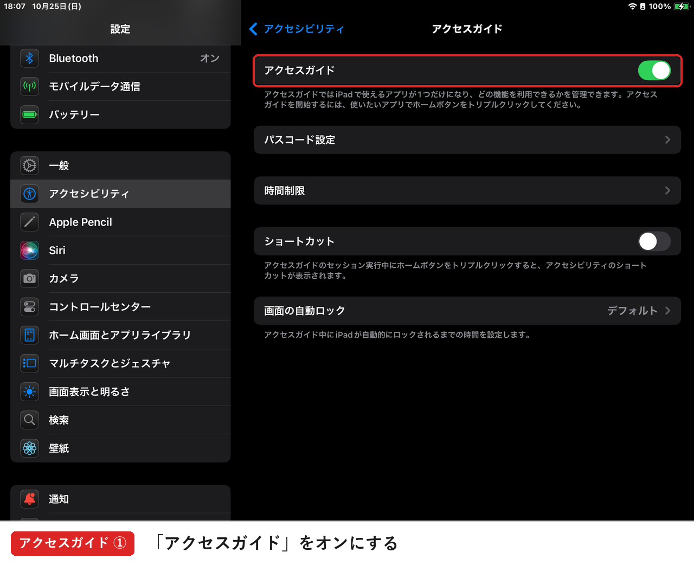Turn off the アクセスガイド switch
The width and height of the screenshot is (694, 565).
(x=654, y=70)
